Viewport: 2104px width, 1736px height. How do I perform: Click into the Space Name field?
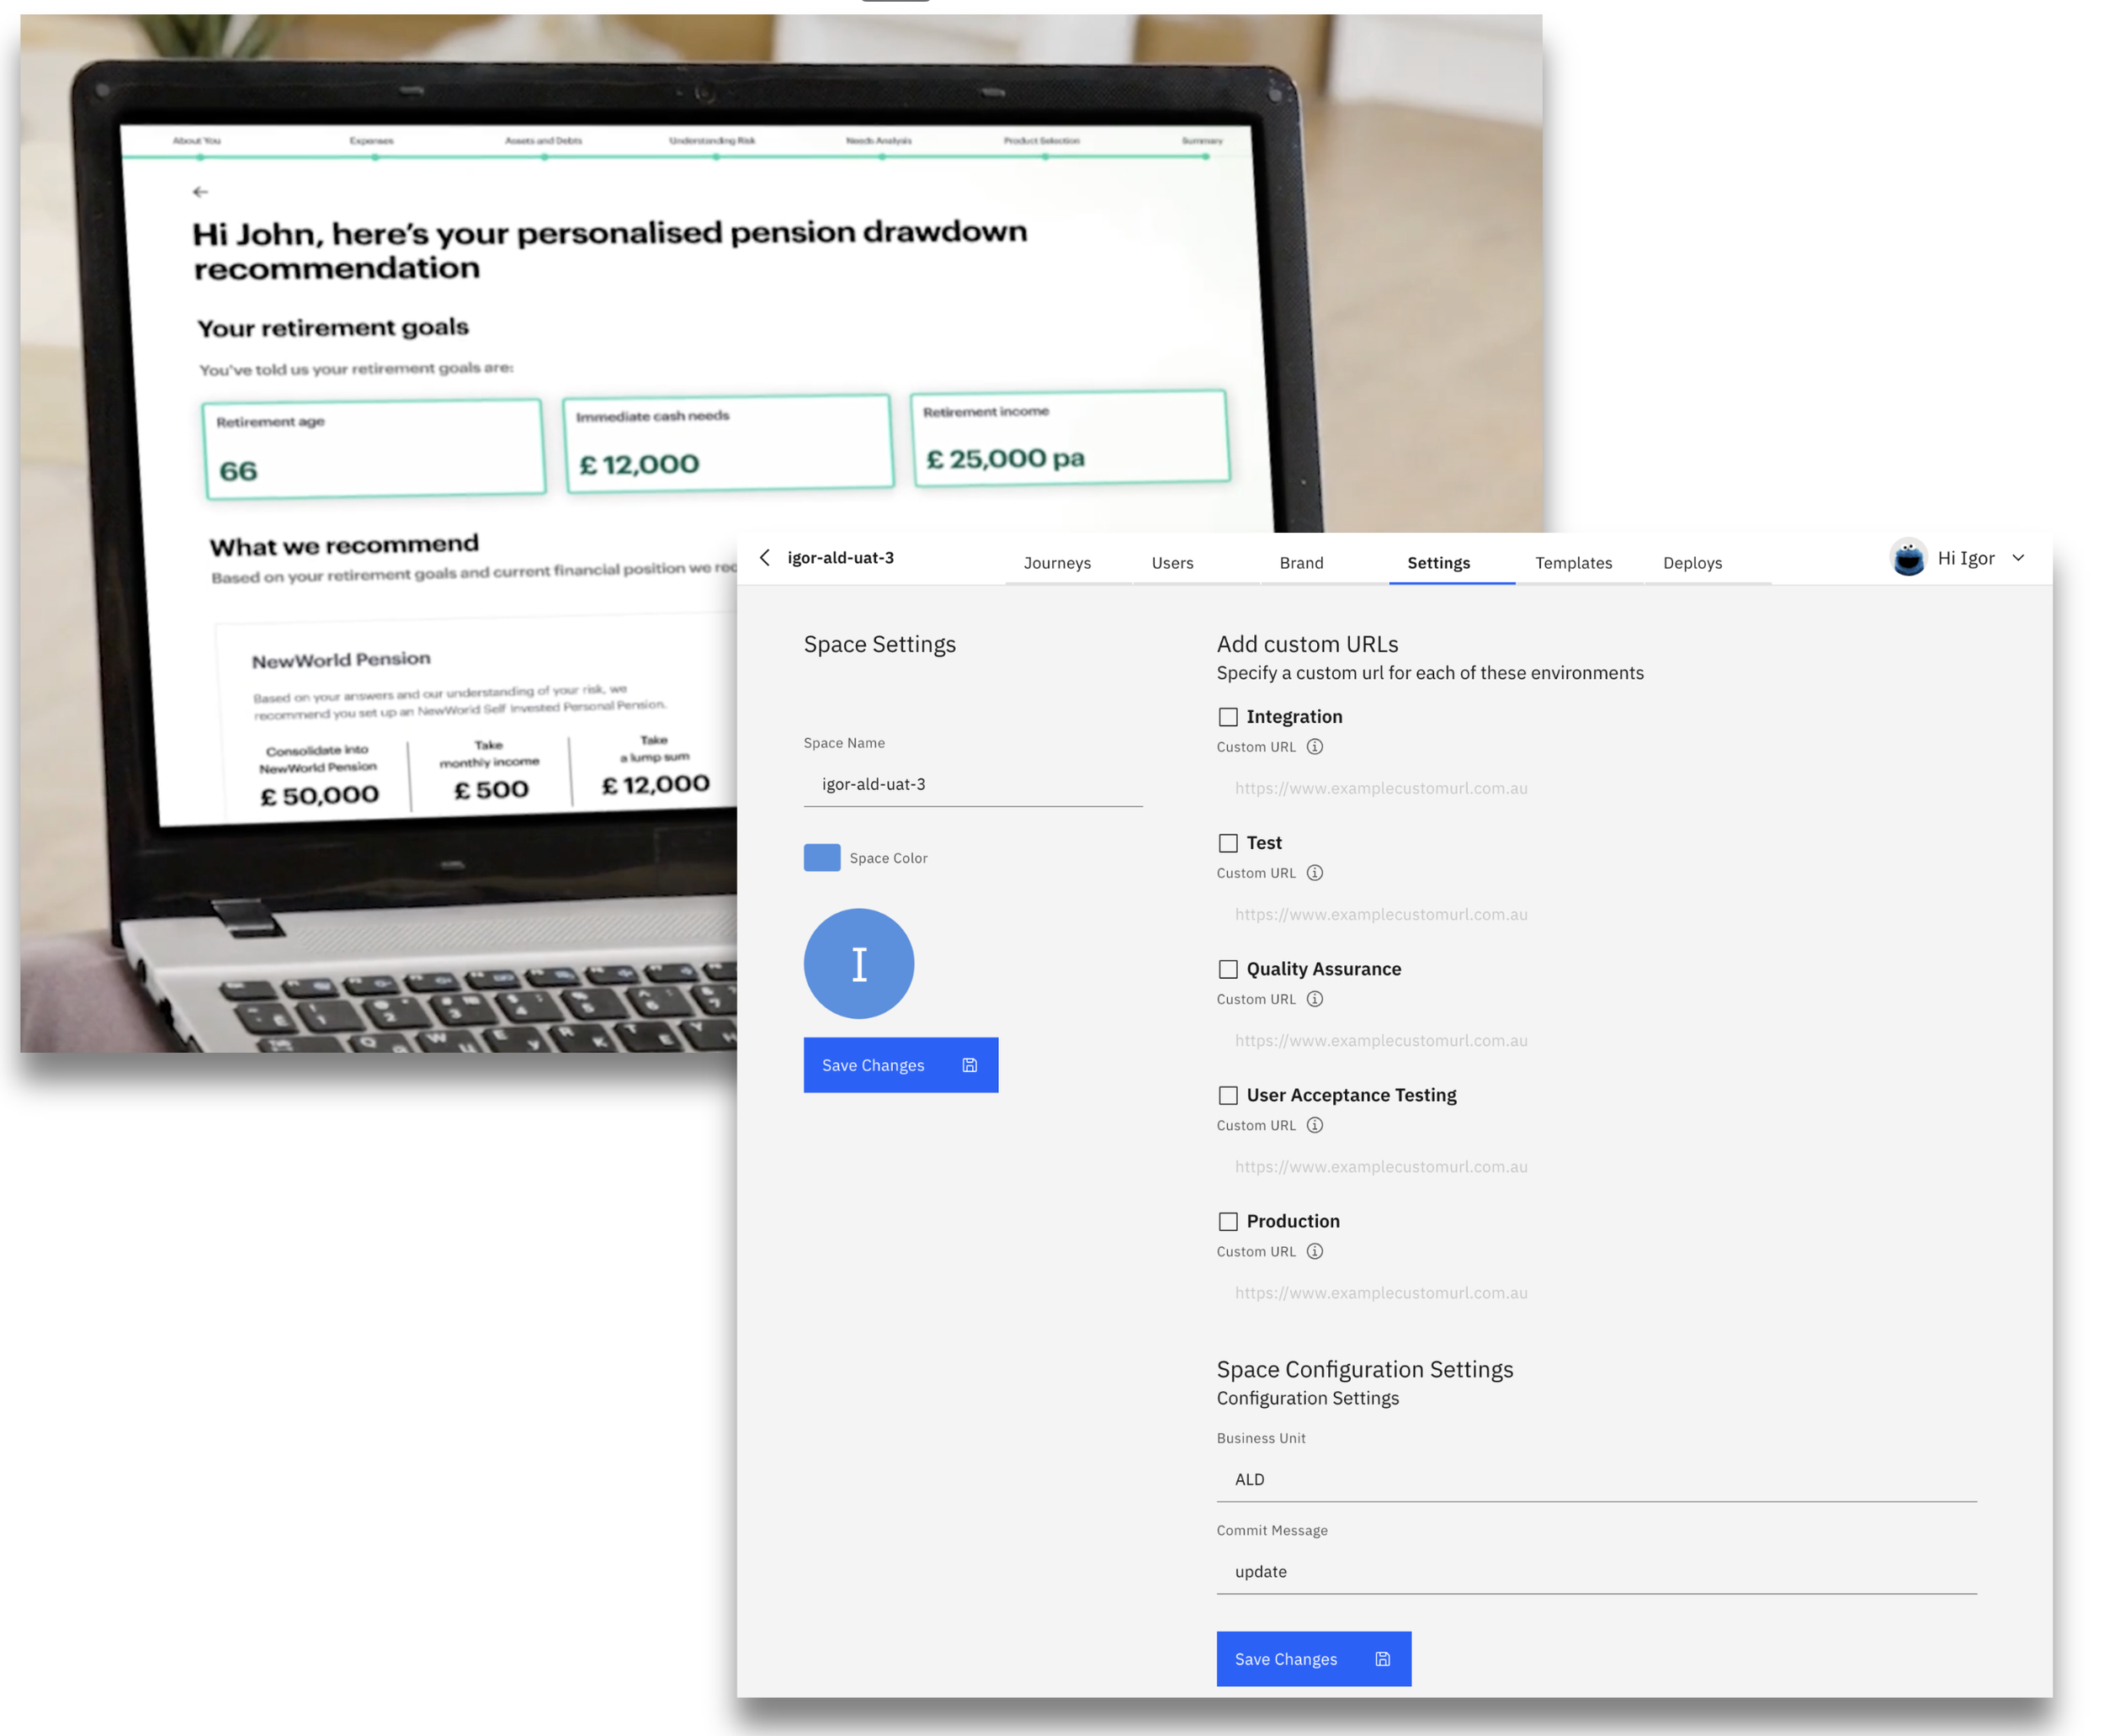pyautogui.click(x=972, y=784)
